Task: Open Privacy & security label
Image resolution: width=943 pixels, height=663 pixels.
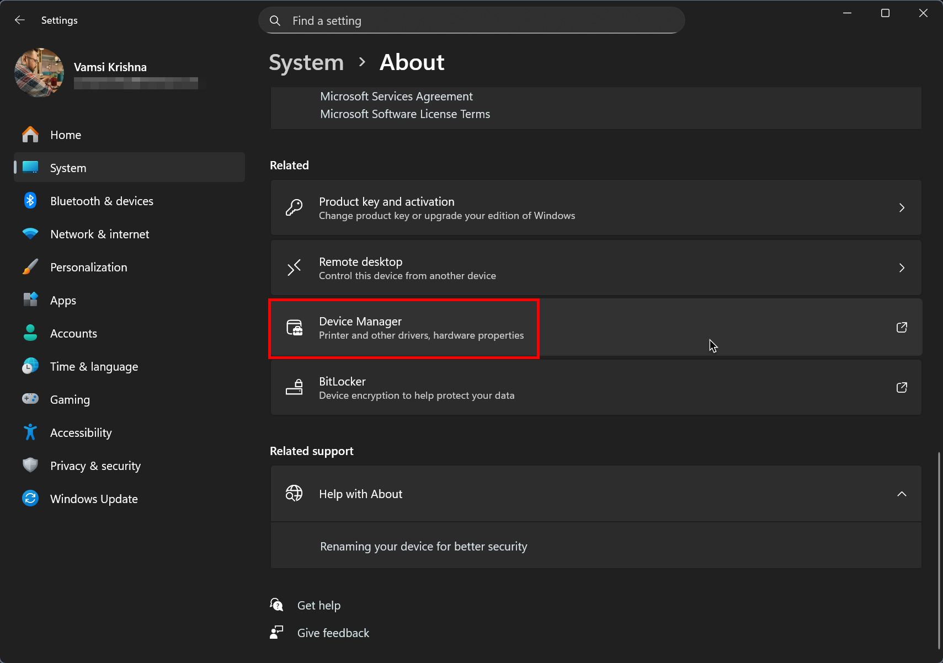Action: coord(95,466)
